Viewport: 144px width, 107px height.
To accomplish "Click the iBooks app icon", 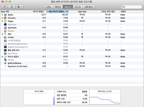I will pos(5,31).
